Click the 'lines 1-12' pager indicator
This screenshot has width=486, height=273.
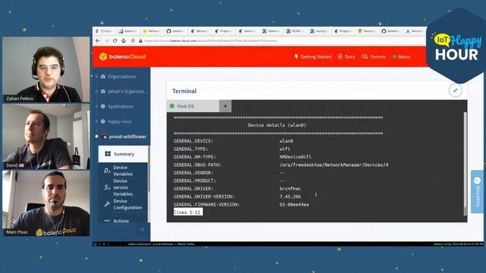(x=188, y=212)
